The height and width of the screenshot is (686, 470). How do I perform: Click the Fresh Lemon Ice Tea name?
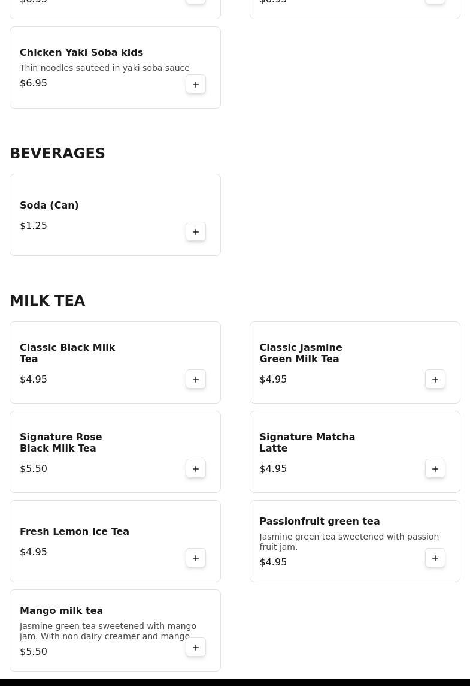74,532
